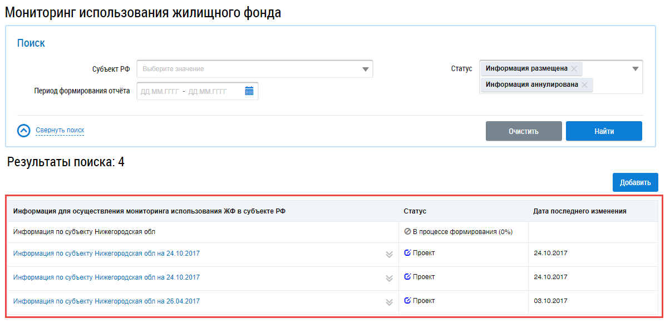The image size is (665, 328).
Task: Remove the 'Информация аннулирована' status tag
Action: 584,85
